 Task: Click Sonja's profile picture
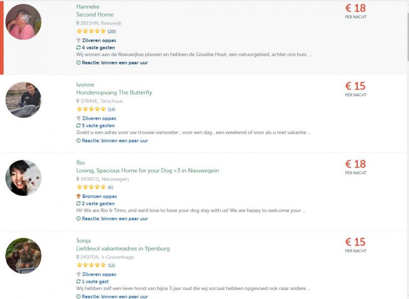(23, 256)
